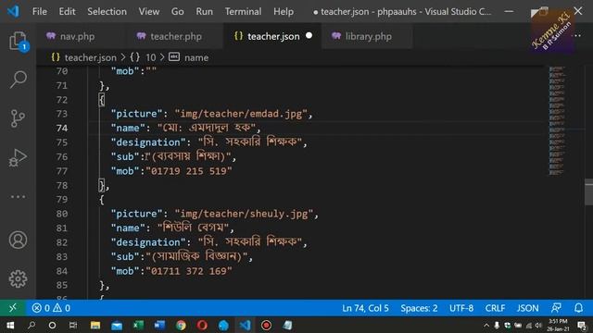Image resolution: width=593 pixels, height=333 pixels.
Task: Show additional activity bar views (ellipsis)
Action: point(18,197)
